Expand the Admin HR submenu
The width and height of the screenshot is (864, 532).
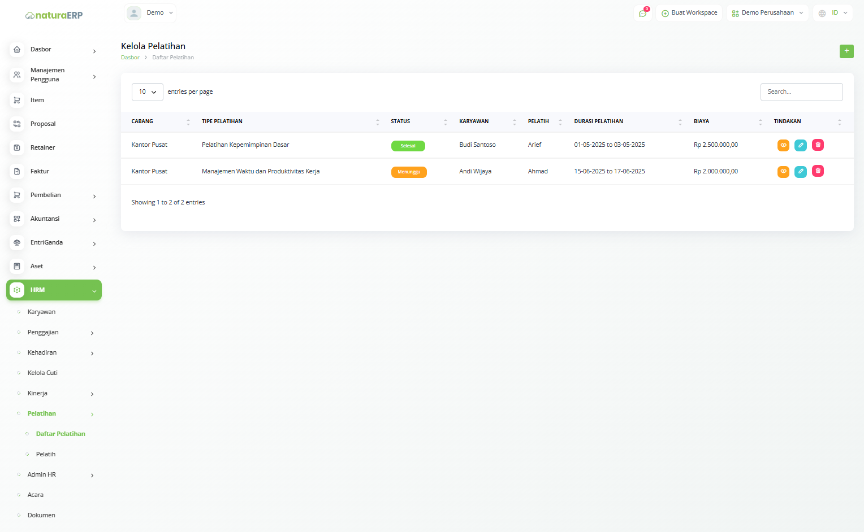92,476
